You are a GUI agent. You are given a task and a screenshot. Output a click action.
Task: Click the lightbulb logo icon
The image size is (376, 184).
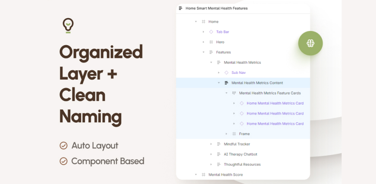coord(68,25)
